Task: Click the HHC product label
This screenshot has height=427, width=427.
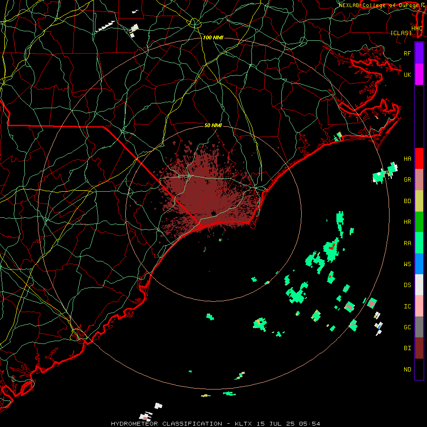Action: (417, 28)
